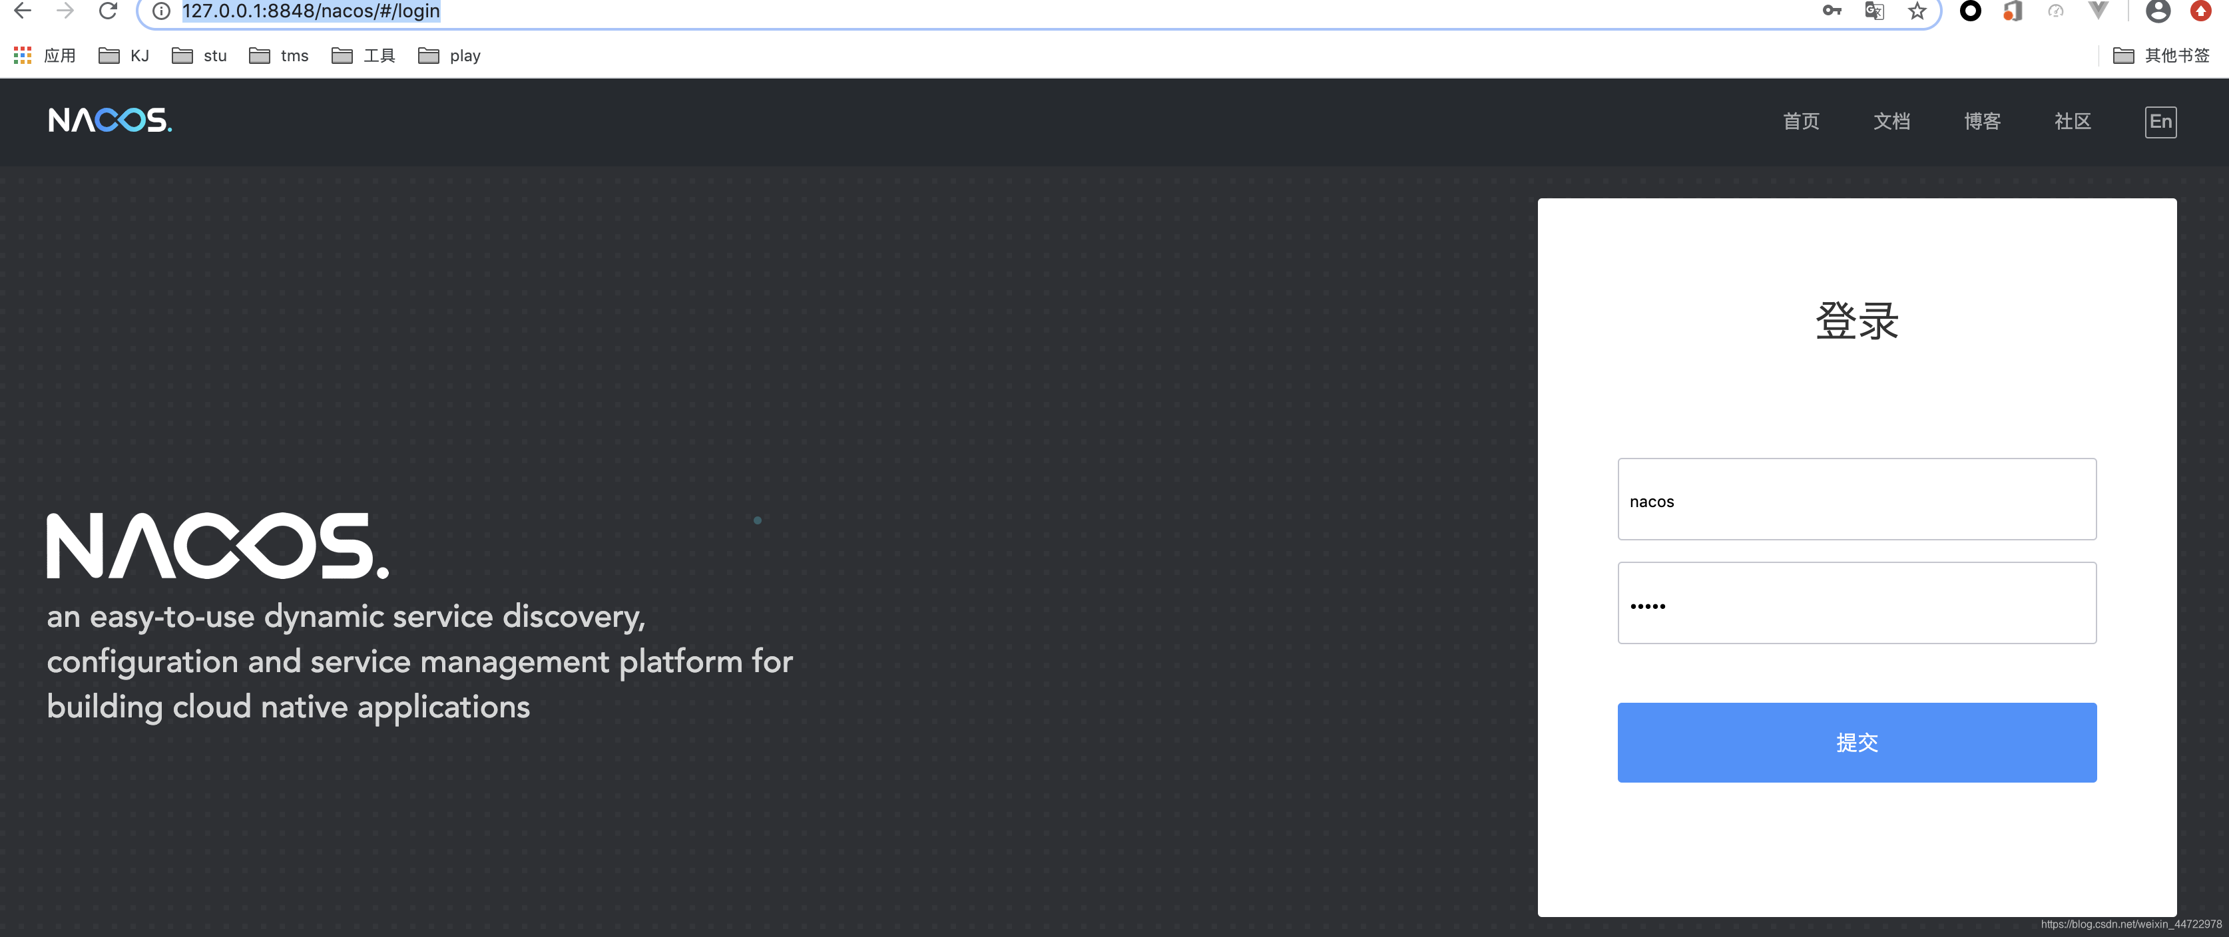The height and width of the screenshot is (937, 2229).
Task: Click the Nacos logo in header
Action: (x=110, y=120)
